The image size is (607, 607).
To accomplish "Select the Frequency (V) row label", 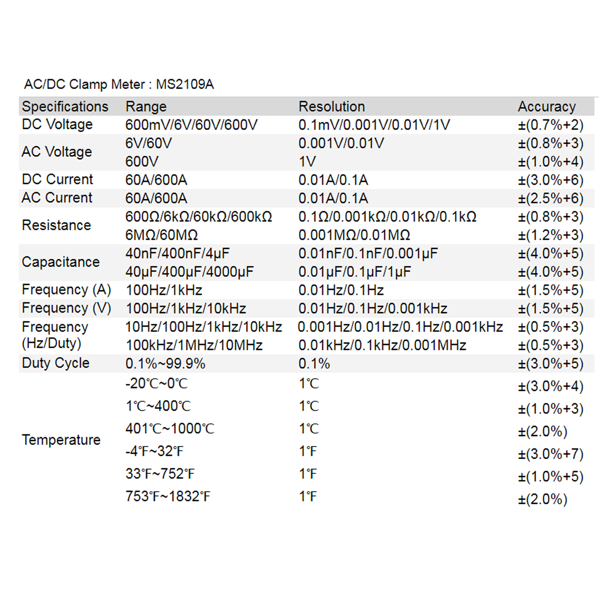I will [x=66, y=308].
